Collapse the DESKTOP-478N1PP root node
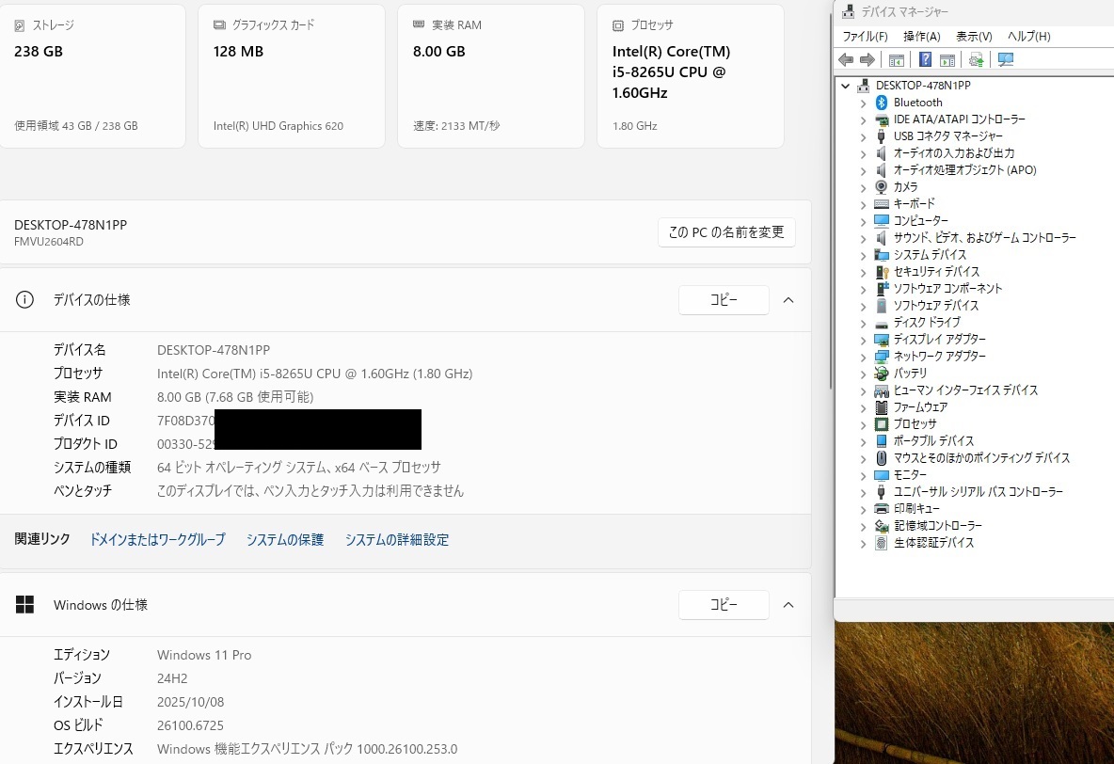 coord(846,86)
